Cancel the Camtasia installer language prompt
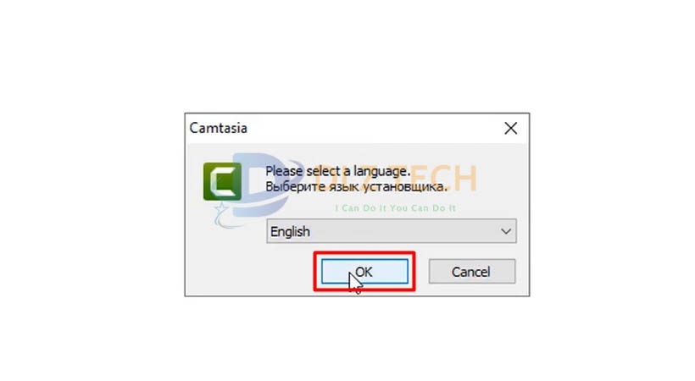The image size is (695, 381). [x=471, y=272]
